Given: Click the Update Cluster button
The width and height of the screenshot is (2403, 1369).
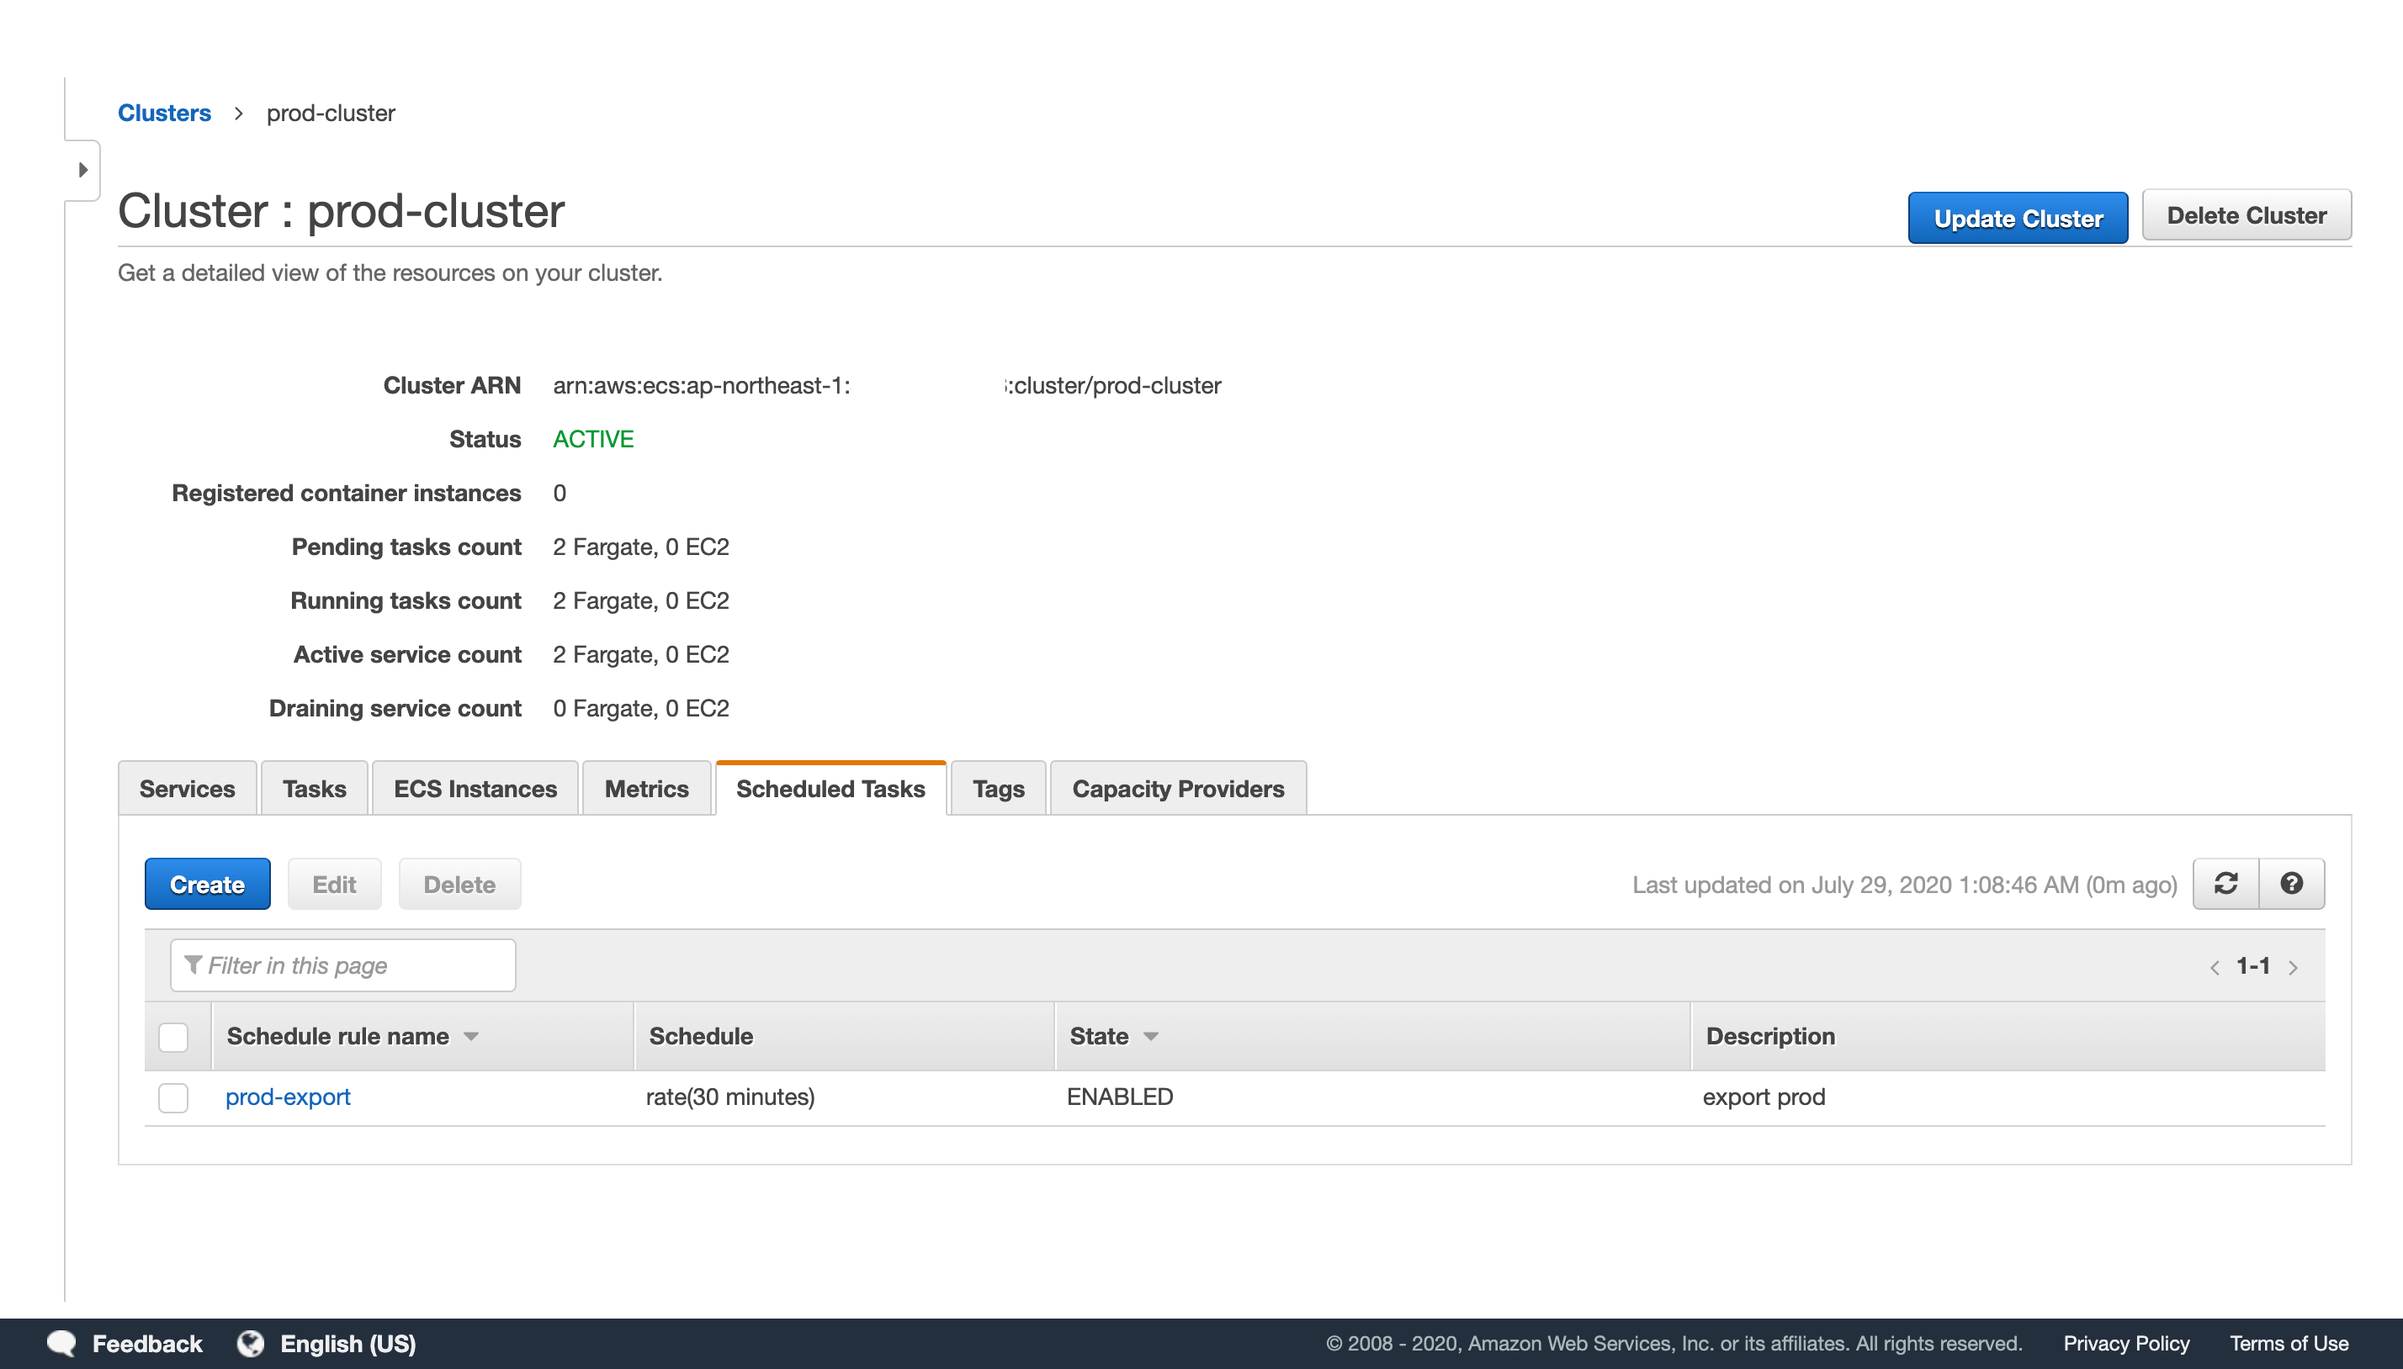Looking at the screenshot, I should pyautogui.click(x=2018, y=218).
